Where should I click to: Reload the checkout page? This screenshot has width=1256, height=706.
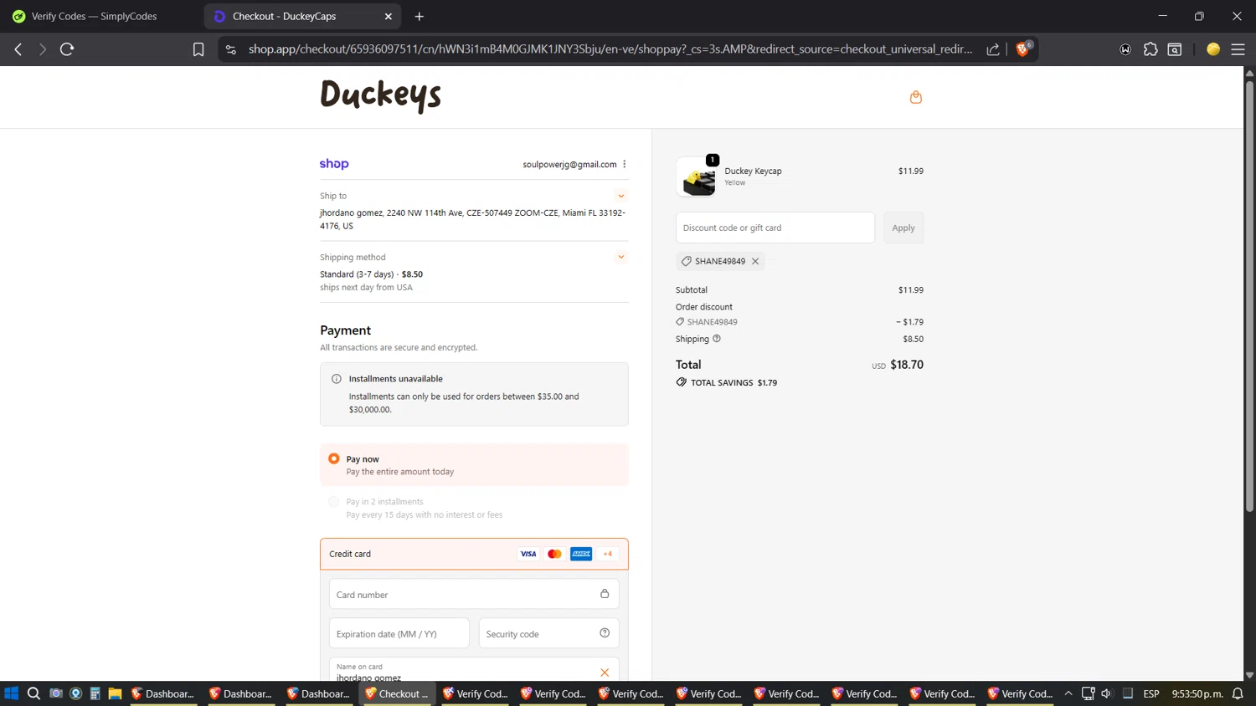pyautogui.click(x=67, y=49)
